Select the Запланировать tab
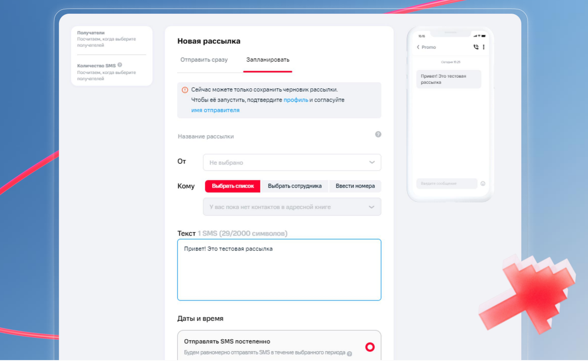This screenshot has width=588, height=361. (268, 59)
